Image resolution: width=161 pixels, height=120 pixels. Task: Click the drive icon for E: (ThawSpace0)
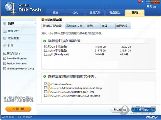click(49, 55)
